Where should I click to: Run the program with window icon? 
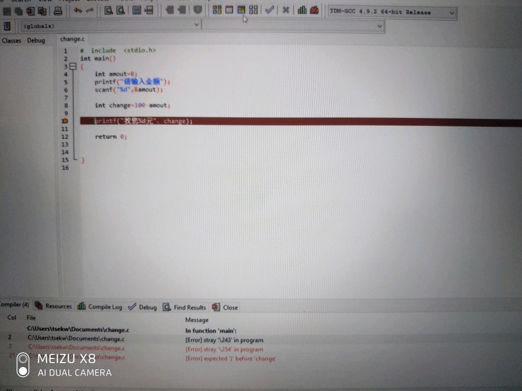[229, 10]
